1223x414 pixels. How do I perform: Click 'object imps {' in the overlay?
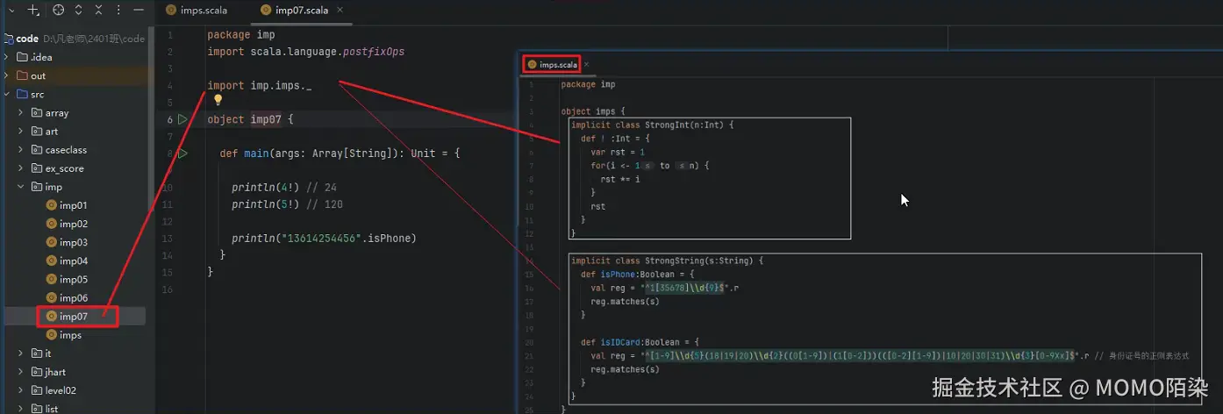point(592,111)
